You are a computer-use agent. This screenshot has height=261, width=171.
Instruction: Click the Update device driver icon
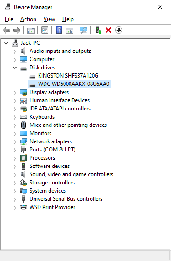coord(98,30)
